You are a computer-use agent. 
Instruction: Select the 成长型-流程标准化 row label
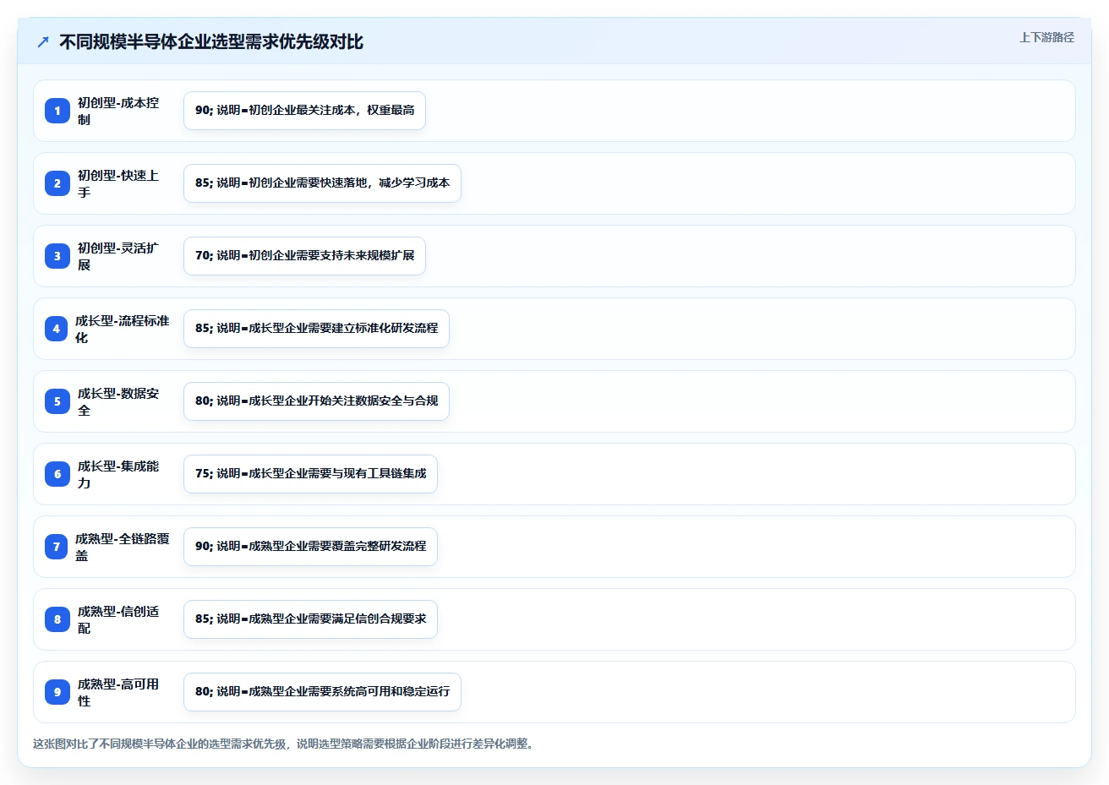click(x=122, y=329)
